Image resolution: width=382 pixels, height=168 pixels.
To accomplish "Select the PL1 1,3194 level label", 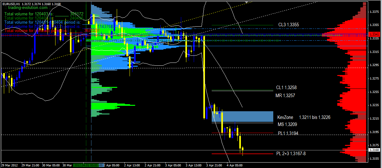I will [x=288, y=133].
